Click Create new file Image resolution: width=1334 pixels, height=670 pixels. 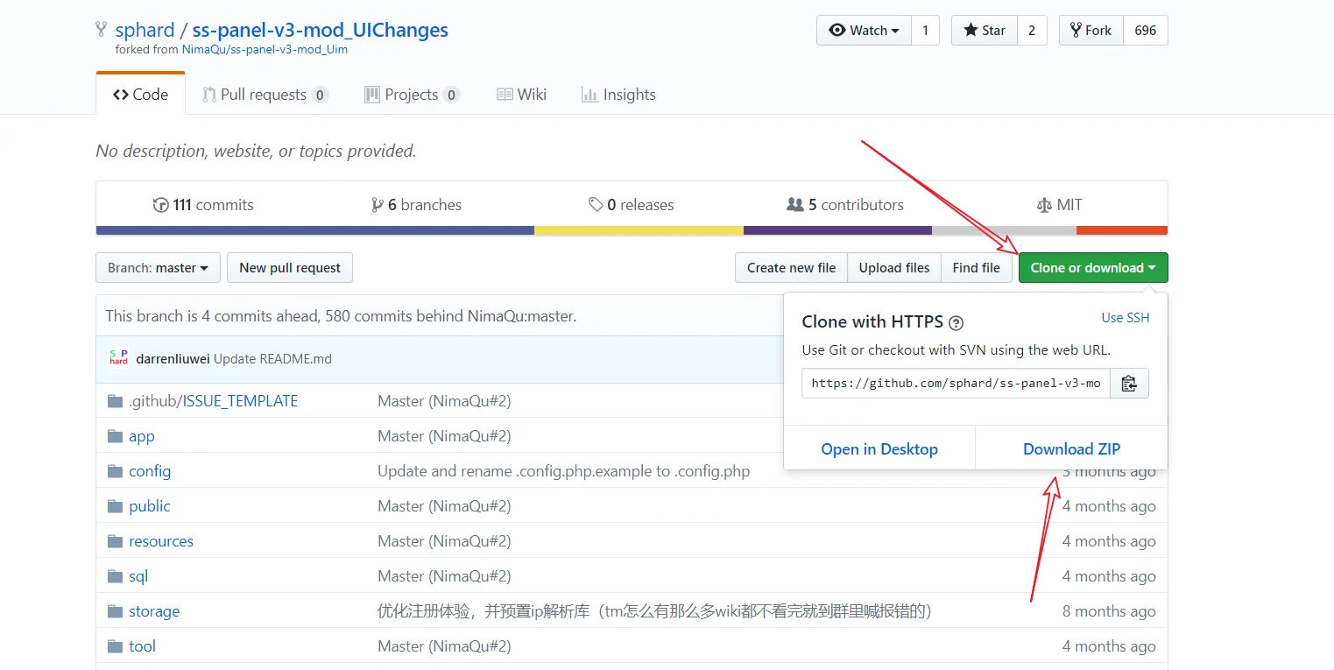[x=791, y=268]
